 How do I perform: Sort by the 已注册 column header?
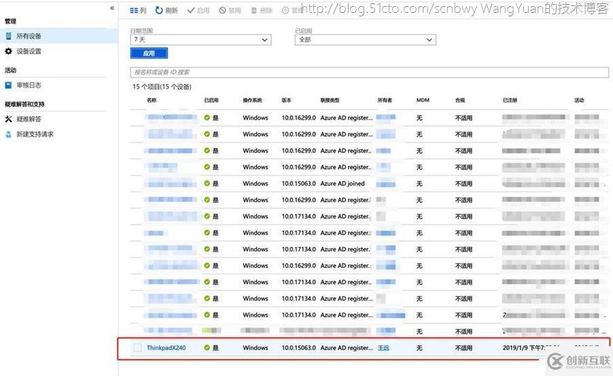pyautogui.click(x=510, y=100)
